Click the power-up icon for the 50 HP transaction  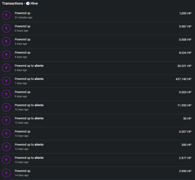pos(6,120)
